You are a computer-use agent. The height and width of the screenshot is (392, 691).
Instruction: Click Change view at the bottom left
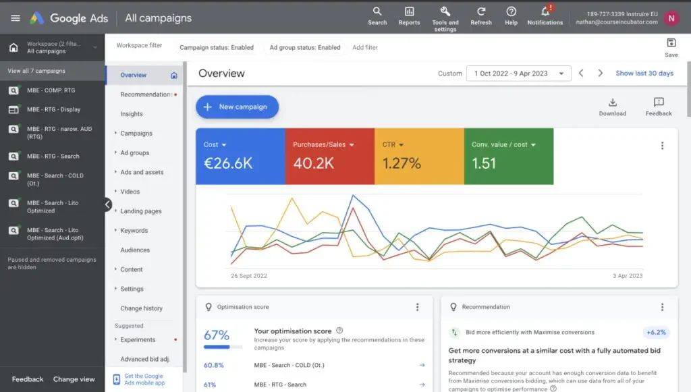(74, 379)
